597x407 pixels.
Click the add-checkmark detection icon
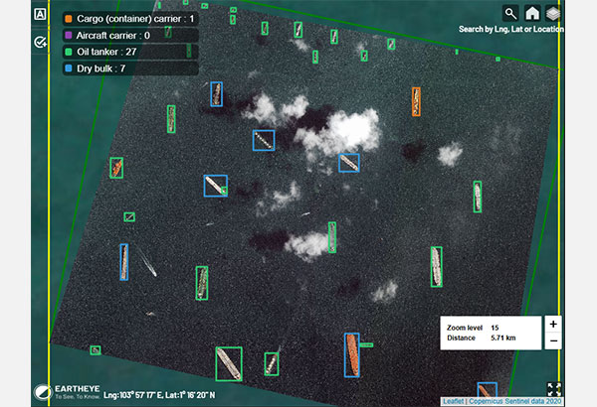[x=40, y=42]
